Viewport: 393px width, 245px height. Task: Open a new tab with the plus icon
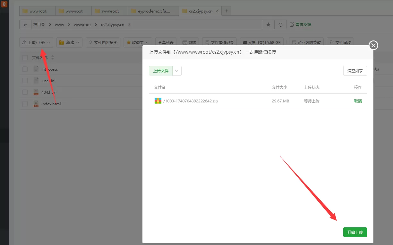pos(226,11)
